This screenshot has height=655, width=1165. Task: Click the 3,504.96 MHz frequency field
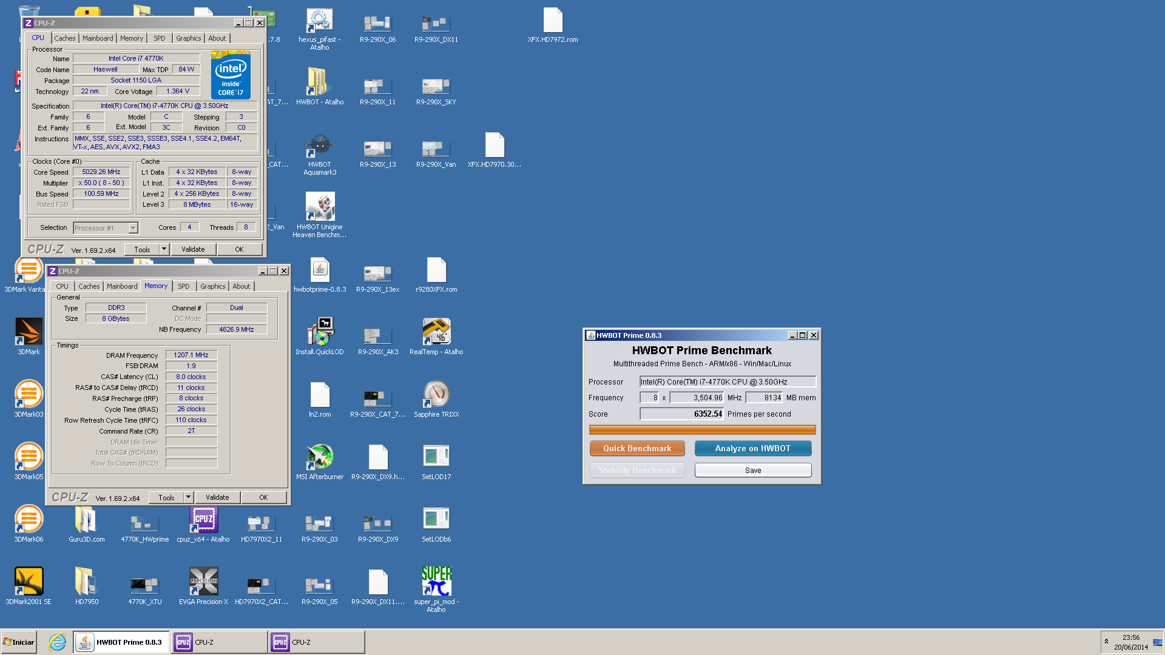click(x=697, y=398)
